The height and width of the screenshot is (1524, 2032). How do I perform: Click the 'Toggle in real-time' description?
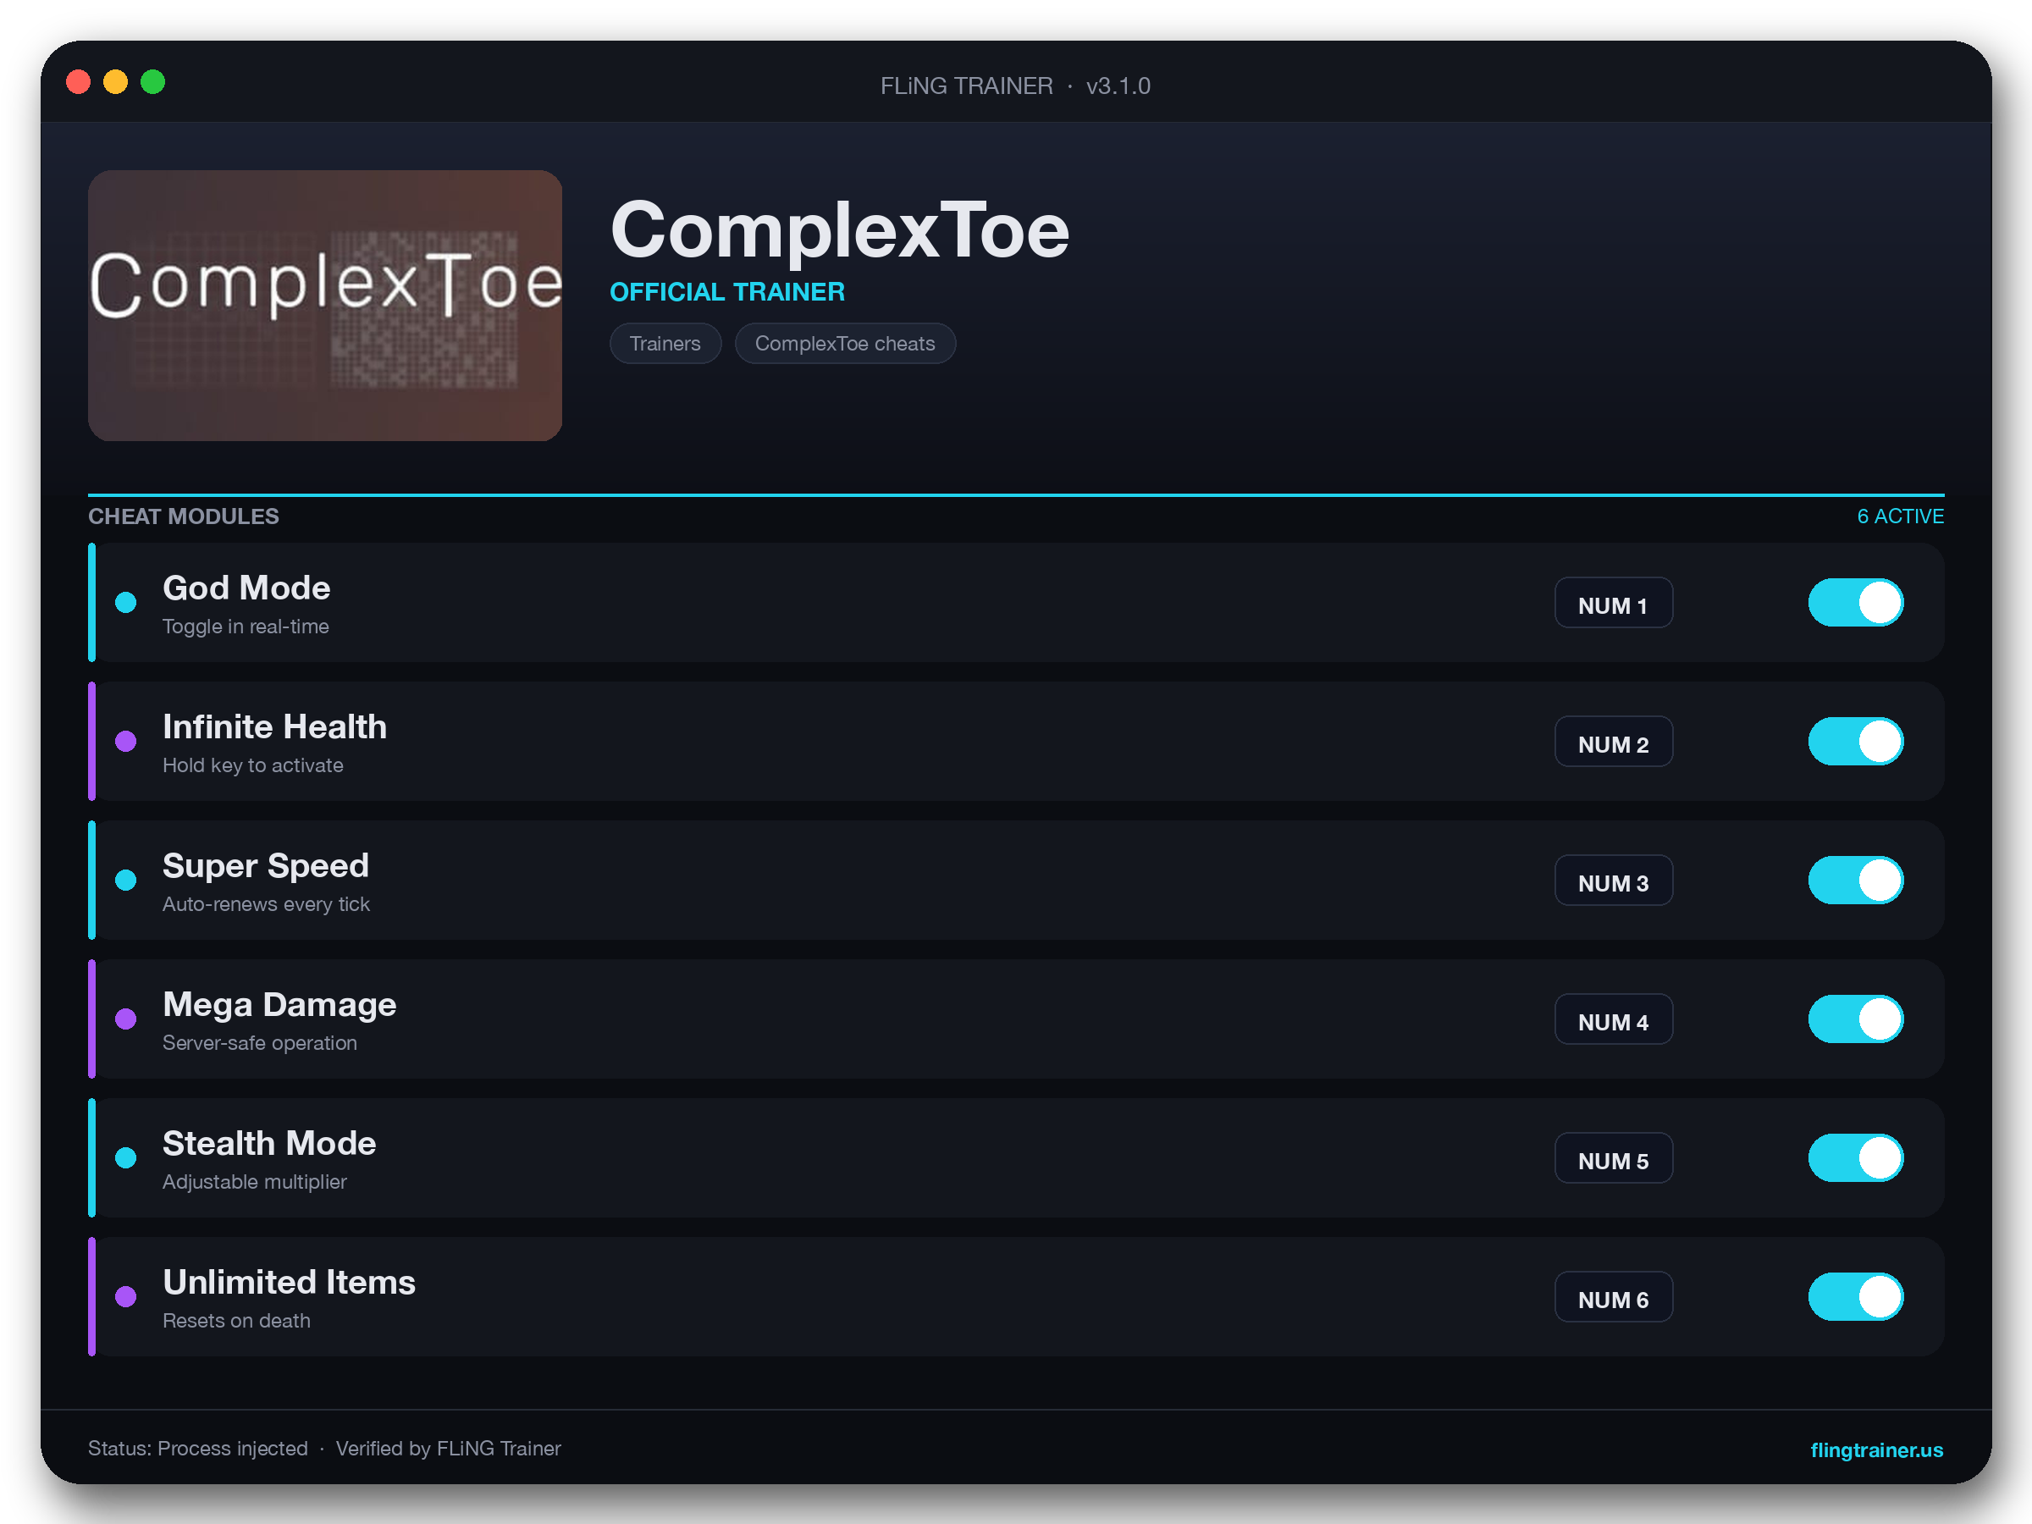[x=246, y=627]
